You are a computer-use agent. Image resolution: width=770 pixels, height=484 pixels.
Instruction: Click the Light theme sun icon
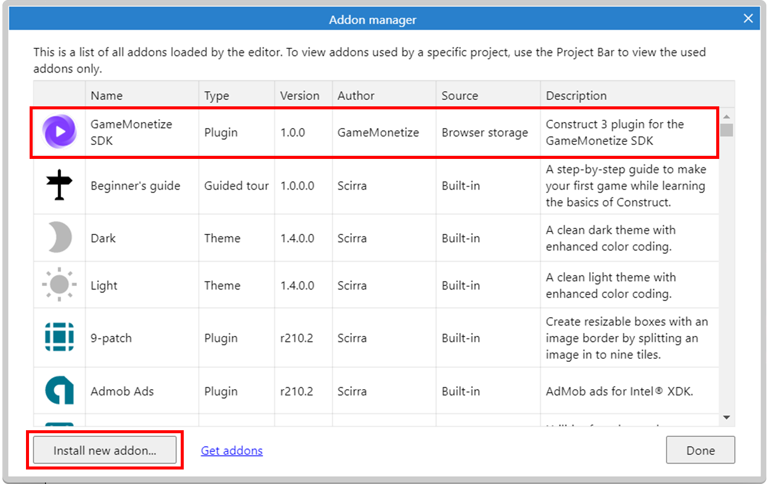59,285
